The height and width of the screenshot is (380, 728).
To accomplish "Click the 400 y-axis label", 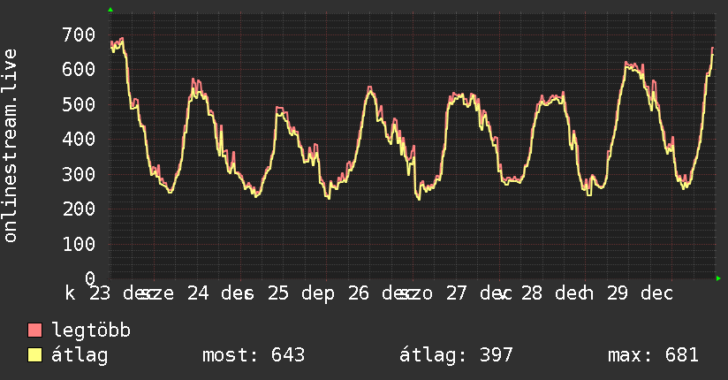I will click(79, 139).
